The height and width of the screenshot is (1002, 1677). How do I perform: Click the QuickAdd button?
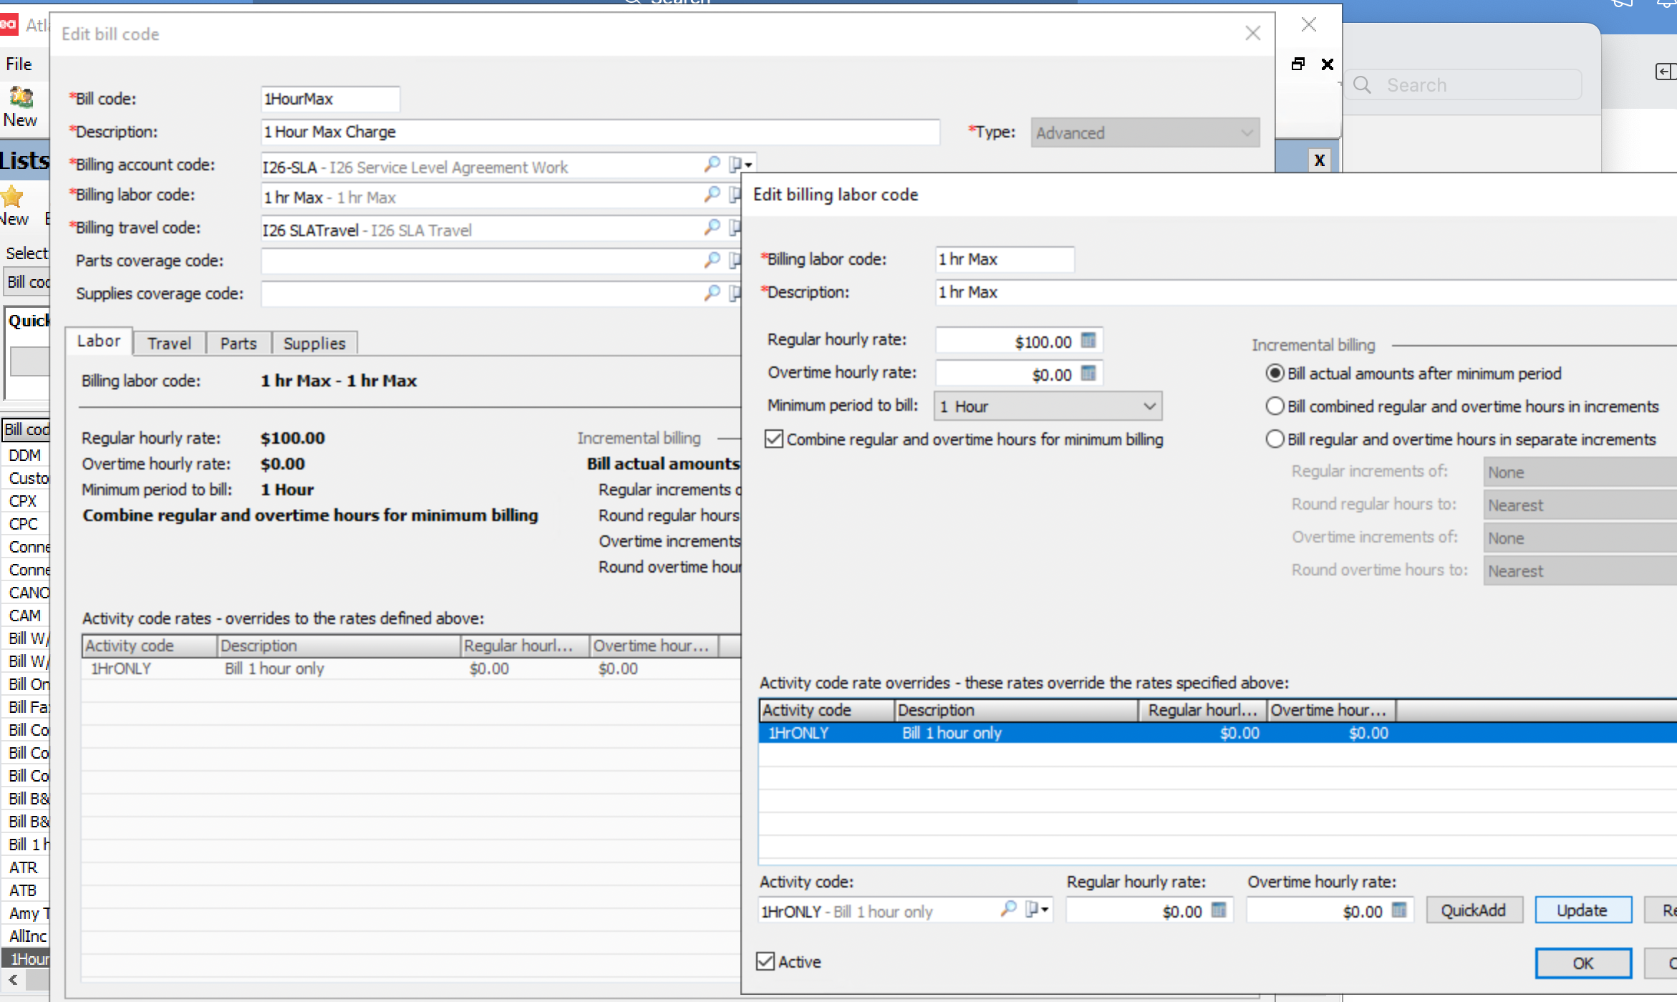click(1474, 910)
